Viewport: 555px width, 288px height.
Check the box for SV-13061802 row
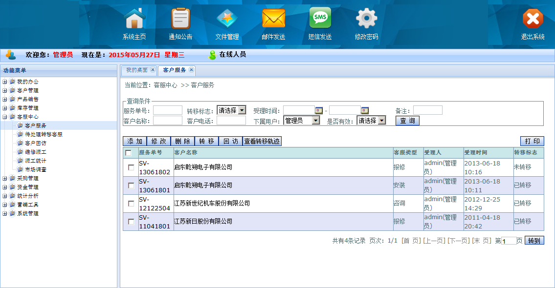click(131, 167)
